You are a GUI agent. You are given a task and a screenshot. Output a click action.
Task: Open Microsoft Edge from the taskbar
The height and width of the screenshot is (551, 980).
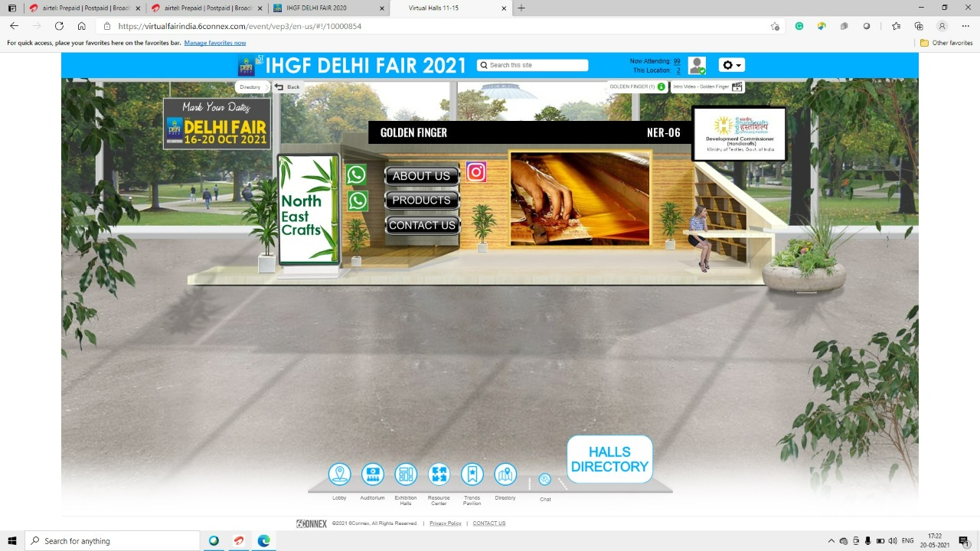pos(263,541)
